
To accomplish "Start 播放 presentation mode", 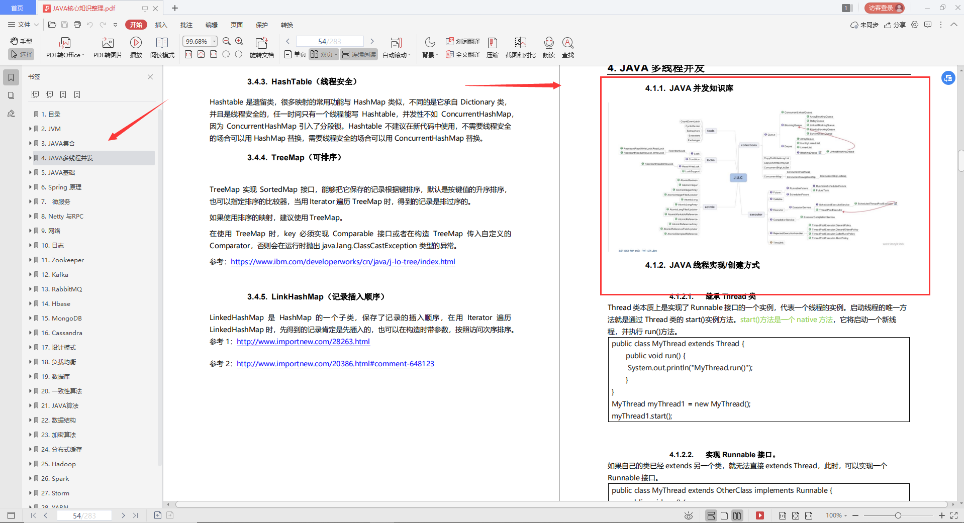I will [136, 47].
